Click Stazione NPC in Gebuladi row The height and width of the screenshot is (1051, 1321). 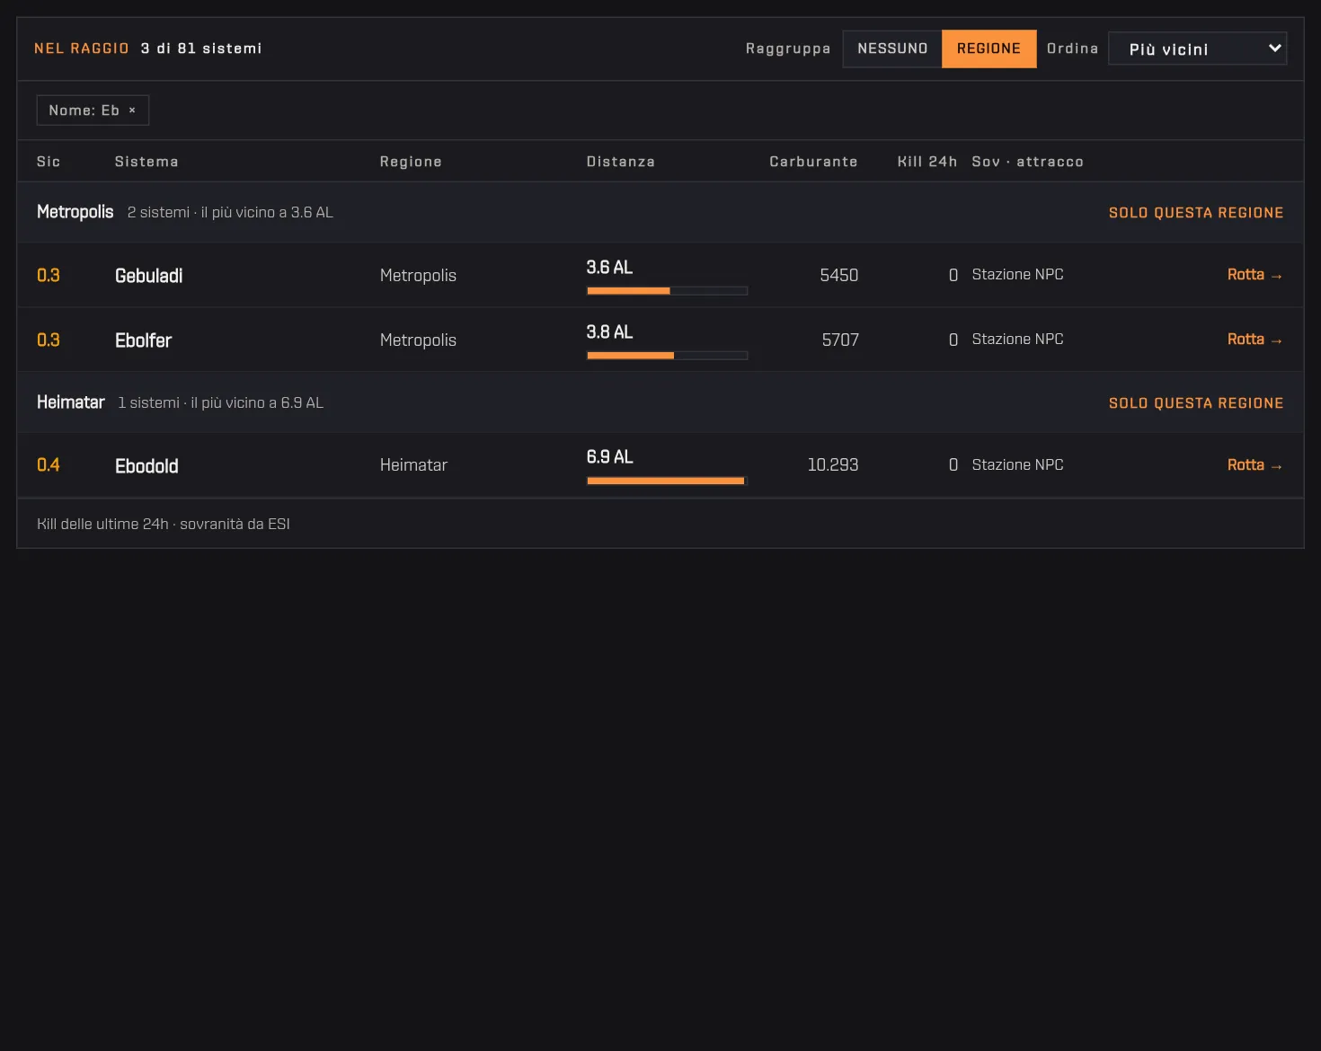point(1017,275)
